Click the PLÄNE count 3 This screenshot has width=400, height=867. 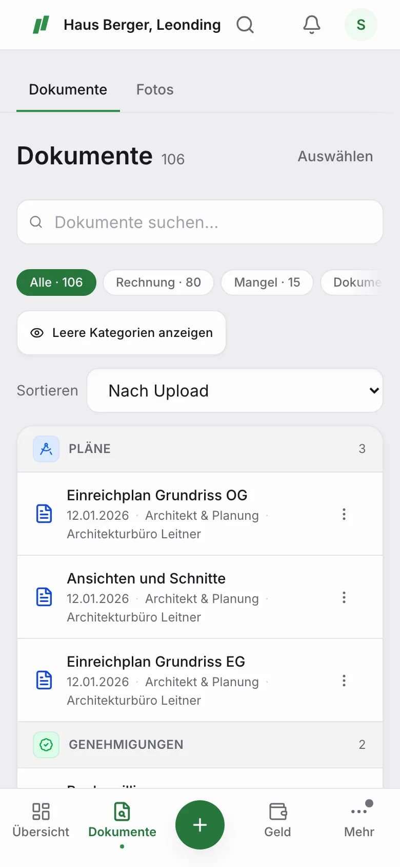click(362, 449)
